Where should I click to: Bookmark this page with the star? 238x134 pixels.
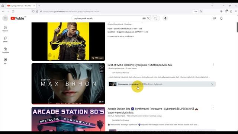click(201, 12)
